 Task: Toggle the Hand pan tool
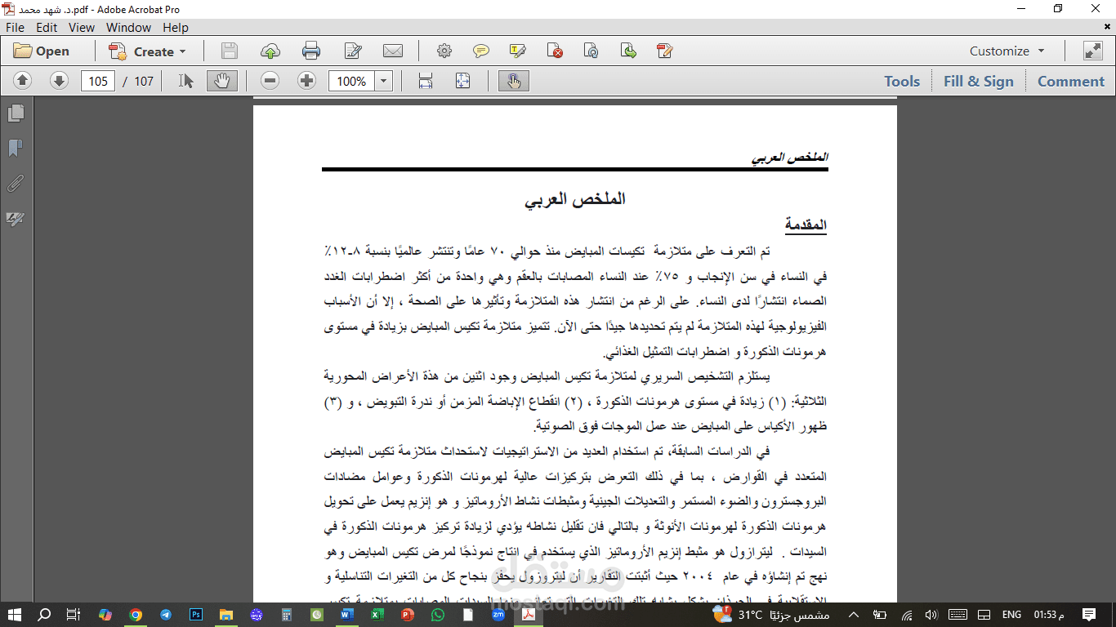pyautogui.click(x=222, y=81)
